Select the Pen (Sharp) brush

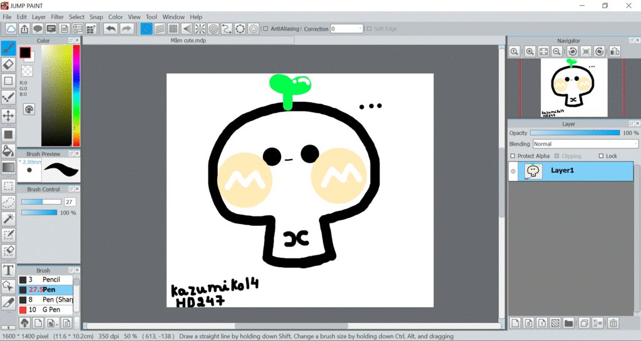[45, 299]
